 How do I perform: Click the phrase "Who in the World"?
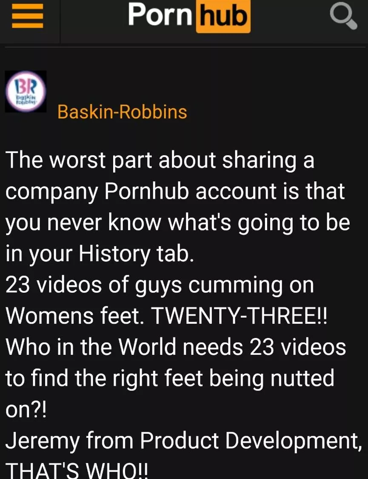(x=91, y=347)
